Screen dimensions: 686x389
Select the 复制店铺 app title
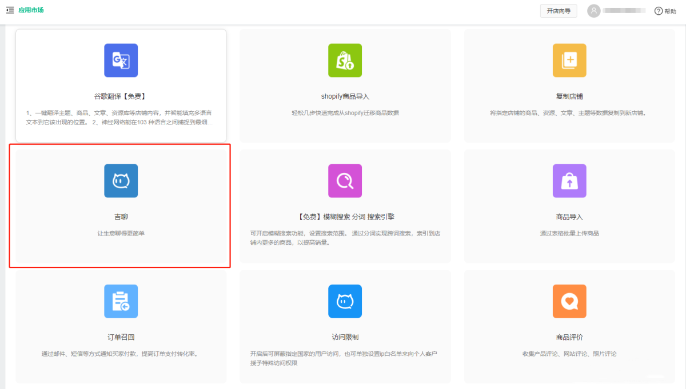click(x=569, y=96)
